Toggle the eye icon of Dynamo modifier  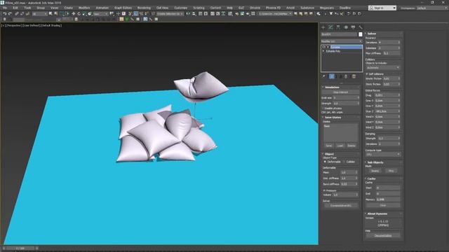click(x=323, y=47)
